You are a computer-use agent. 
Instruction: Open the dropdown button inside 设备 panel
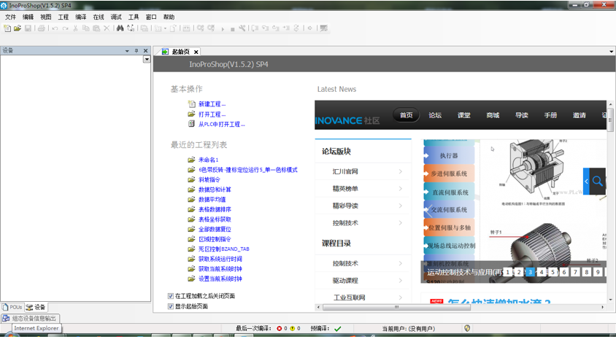click(x=147, y=59)
